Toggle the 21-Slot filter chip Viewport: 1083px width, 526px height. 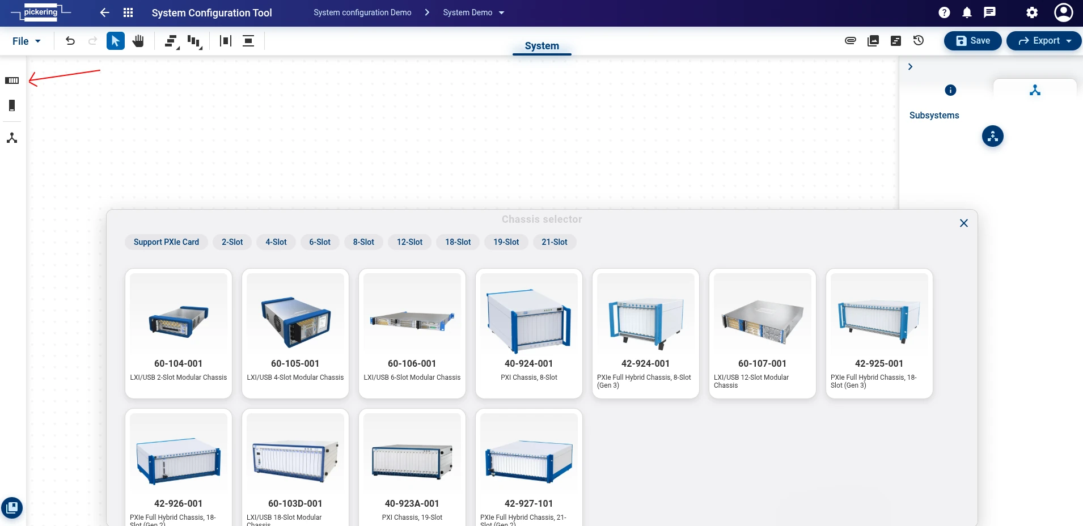click(554, 242)
